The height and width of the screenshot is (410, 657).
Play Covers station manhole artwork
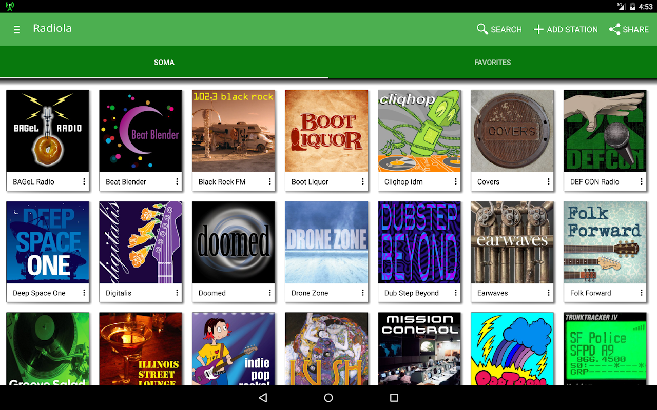512,131
